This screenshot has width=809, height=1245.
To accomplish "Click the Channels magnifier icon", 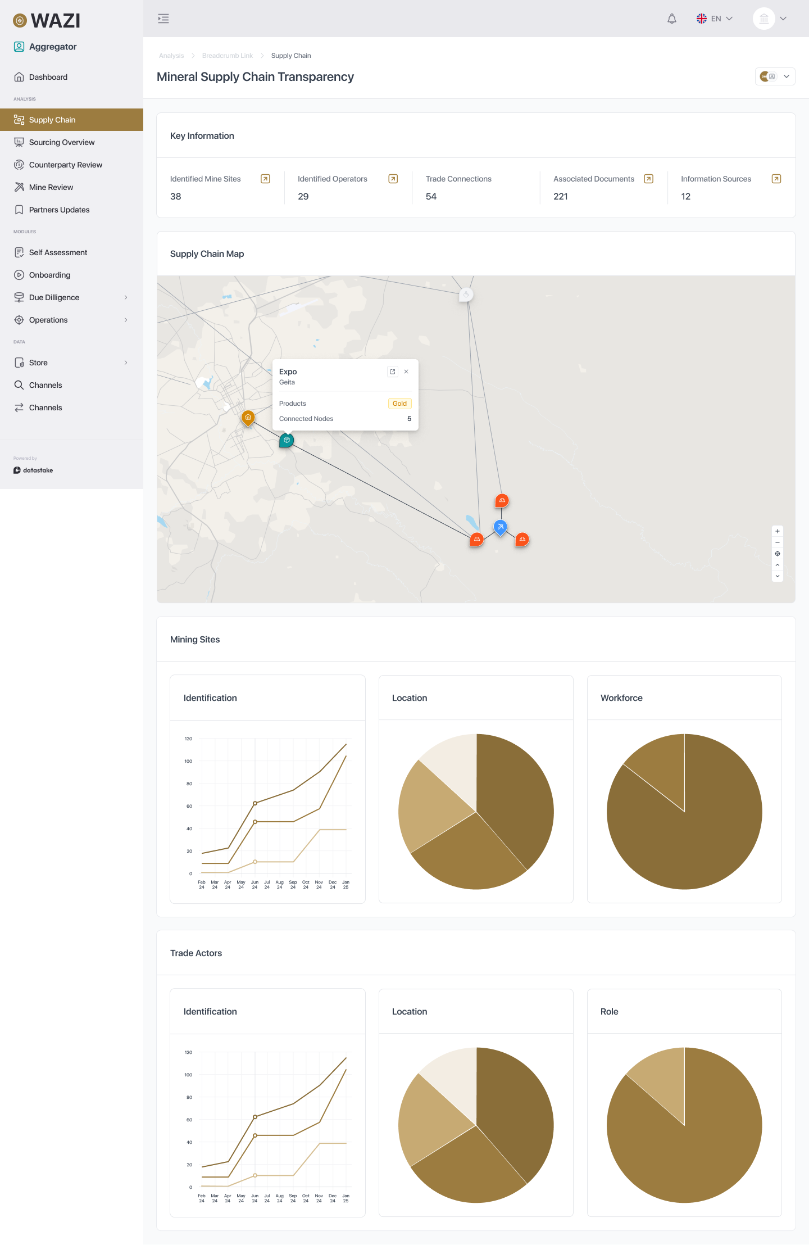I will coord(19,385).
